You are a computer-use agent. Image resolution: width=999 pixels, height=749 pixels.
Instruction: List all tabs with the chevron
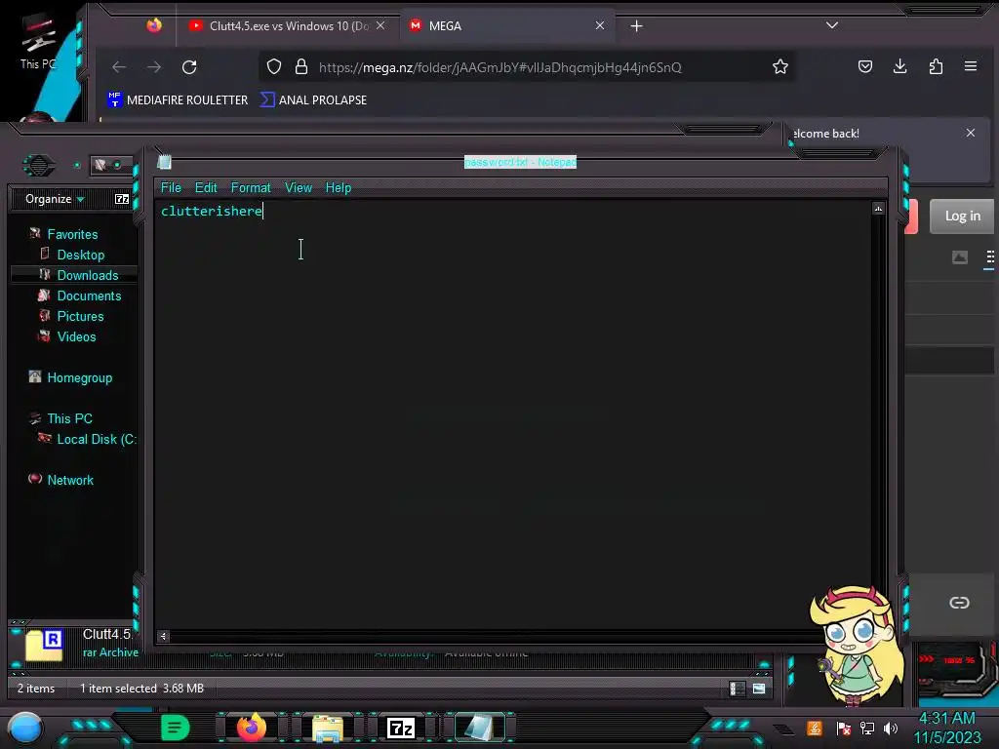pyautogui.click(x=832, y=25)
